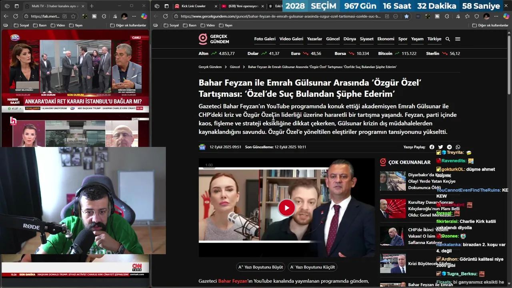This screenshot has height=288, width=512.
Task: Click Yazı Boyutunu Büyüt button
Action: (260, 267)
